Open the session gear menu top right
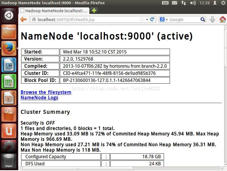The width and height of the screenshot is (227, 171). [223, 3]
